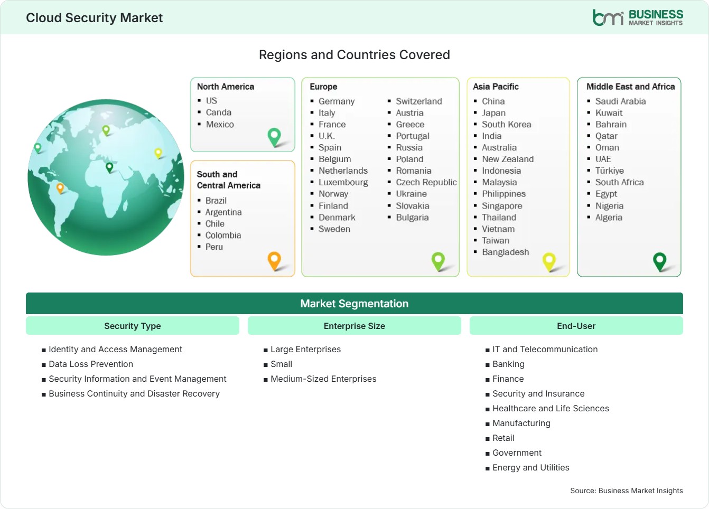
Task: Click Sweden in the Europe list
Action: pyautogui.click(x=334, y=229)
